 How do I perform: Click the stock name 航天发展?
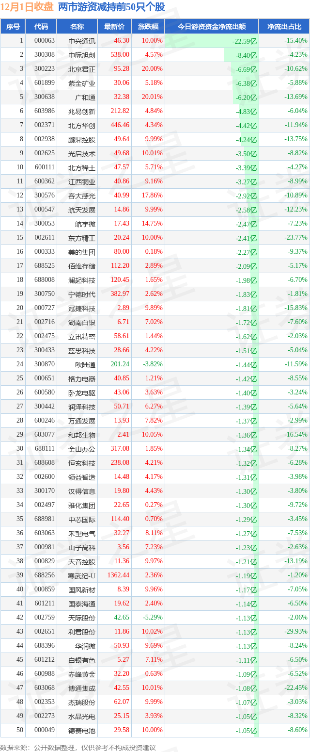[x=82, y=210]
